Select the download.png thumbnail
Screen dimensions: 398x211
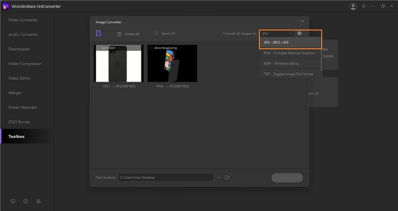tap(172, 64)
